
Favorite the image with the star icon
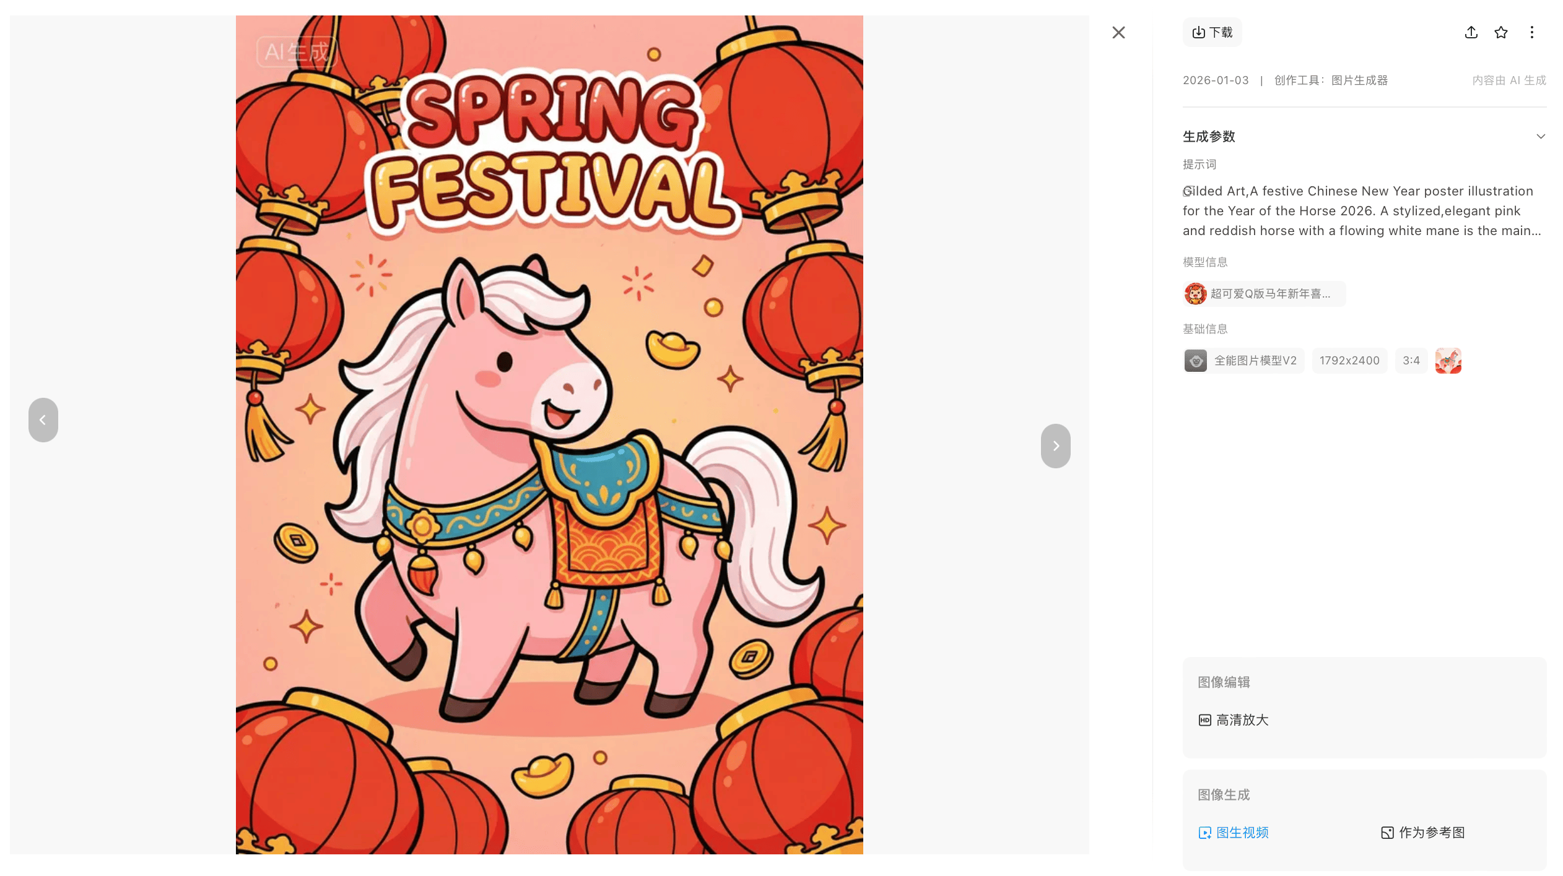point(1501,32)
